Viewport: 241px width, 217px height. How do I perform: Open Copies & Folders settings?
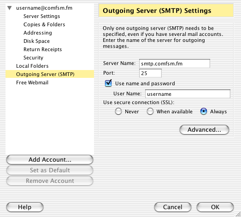pyautogui.click(x=44, y=24)
